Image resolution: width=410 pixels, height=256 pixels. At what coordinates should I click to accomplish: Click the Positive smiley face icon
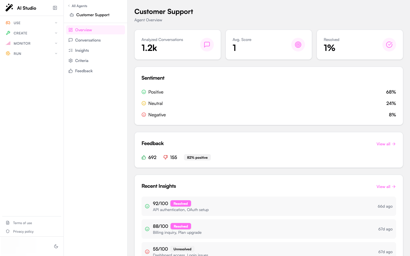pyautogui.click(x=144, y=92)
